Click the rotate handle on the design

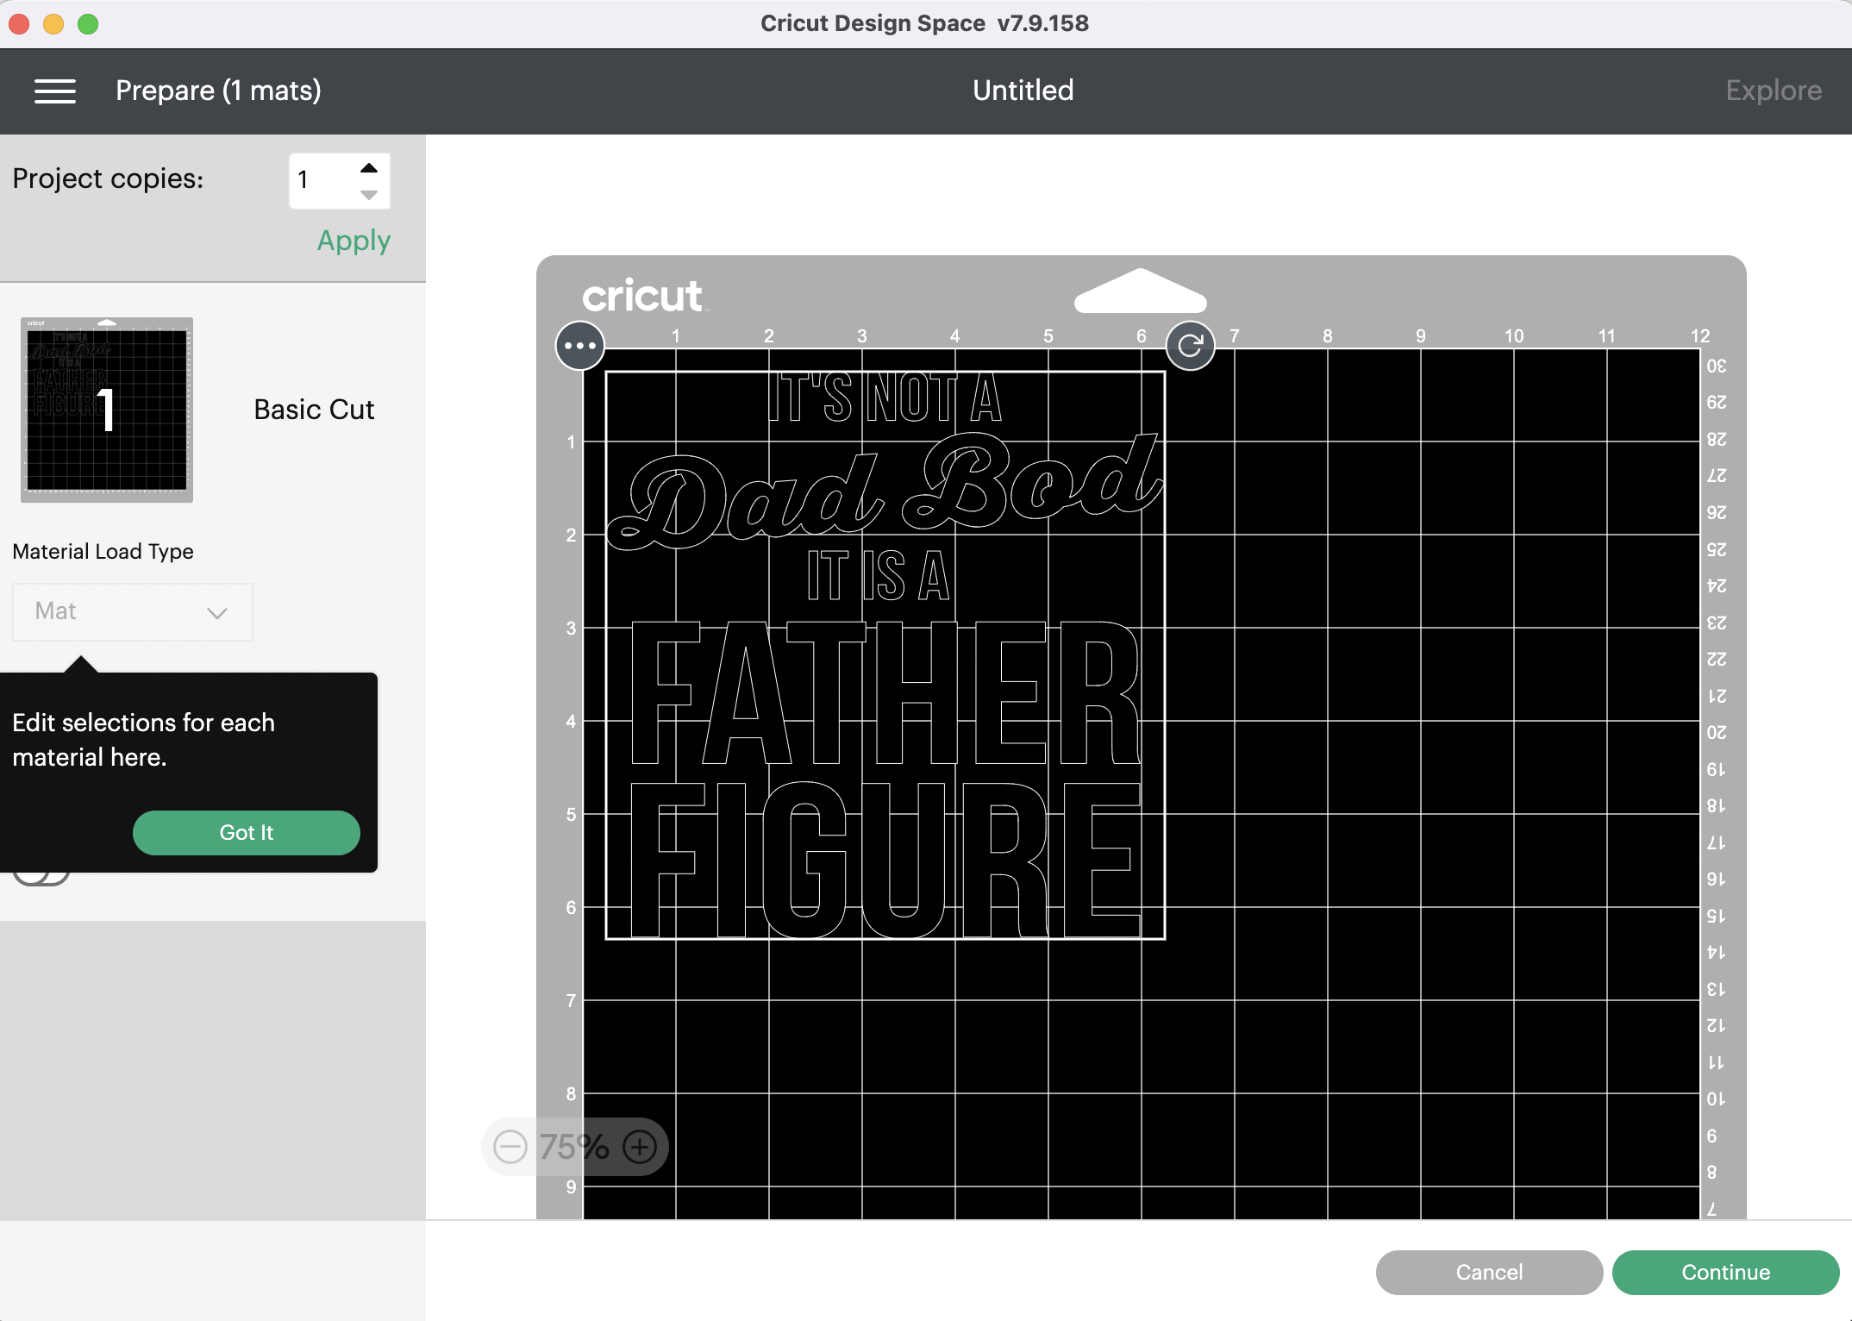[x=1191, y=346]
